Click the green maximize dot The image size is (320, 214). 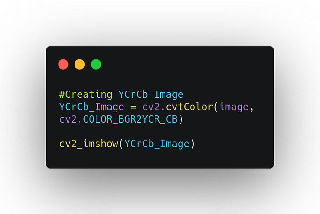(x=96, y=64)
